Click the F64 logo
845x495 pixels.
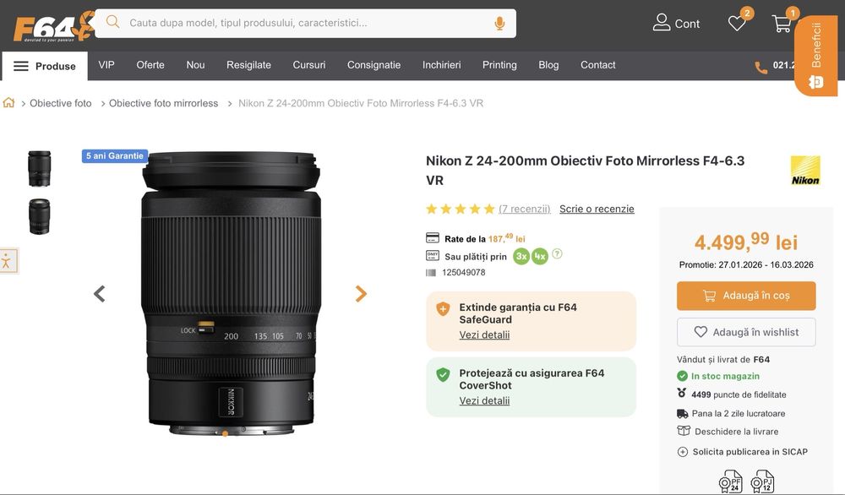pyautogui.click(x=54, y=26)
